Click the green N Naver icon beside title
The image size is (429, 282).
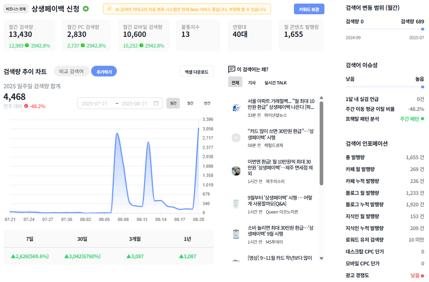coord(86,9)
